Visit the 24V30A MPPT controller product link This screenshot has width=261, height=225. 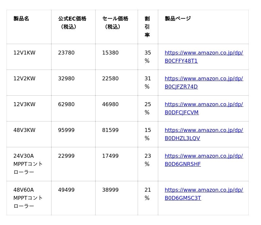point(204,160)
